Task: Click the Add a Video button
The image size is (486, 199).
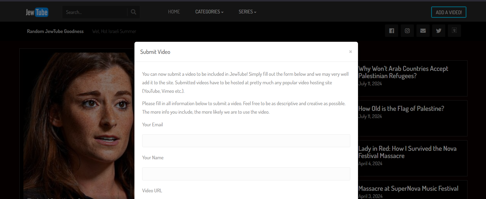Action: [x=449, y=12]
